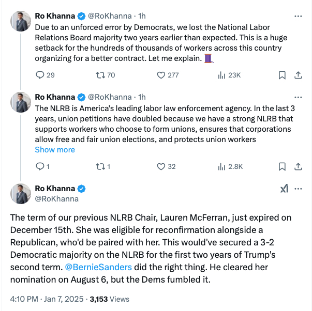Bookmark the first tweet about unforced error

[282, 75]
